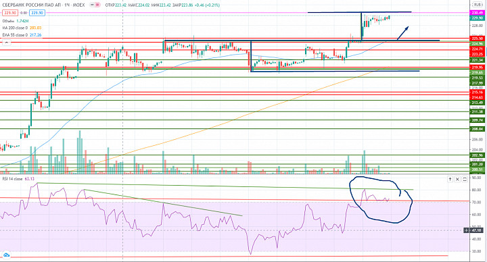Click the plus icon on 47.10 label

467,230
